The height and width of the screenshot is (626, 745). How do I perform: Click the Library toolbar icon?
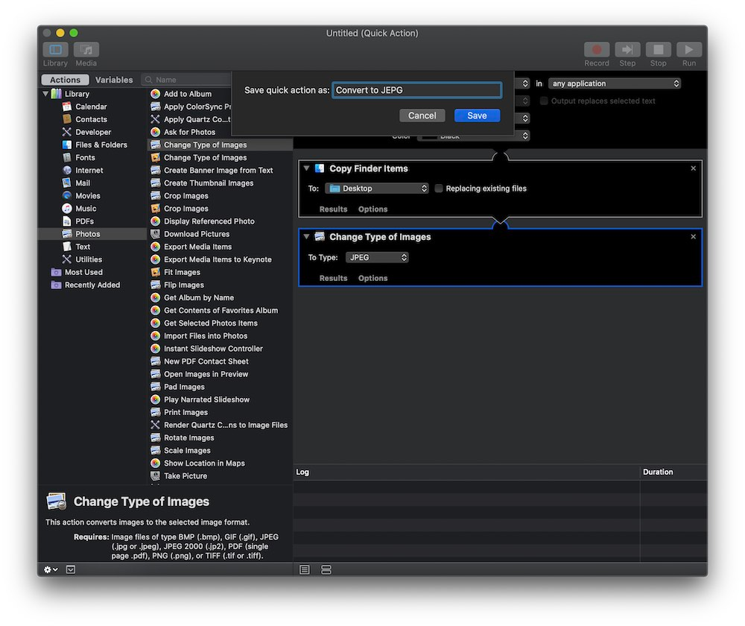click(x=55, y=50)
